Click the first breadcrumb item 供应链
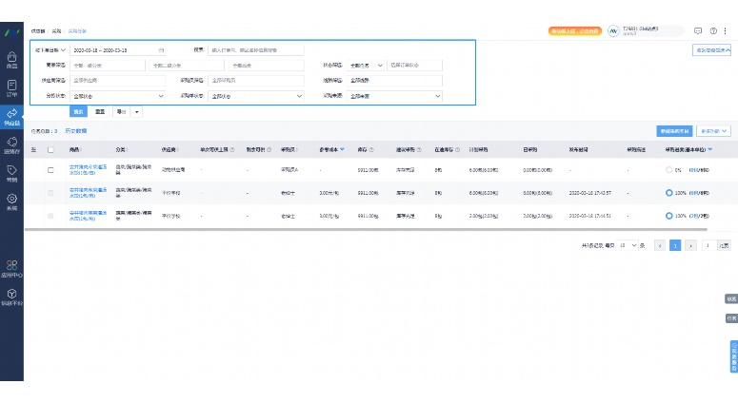This screenshot has height=403, width=738. pos(38,31)
